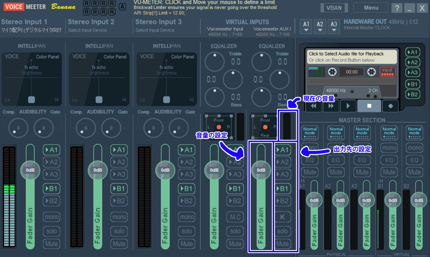The width and height of the screenshot is (430, 257).
Task: Open the VBAN settings
Action: pos(334,8)
